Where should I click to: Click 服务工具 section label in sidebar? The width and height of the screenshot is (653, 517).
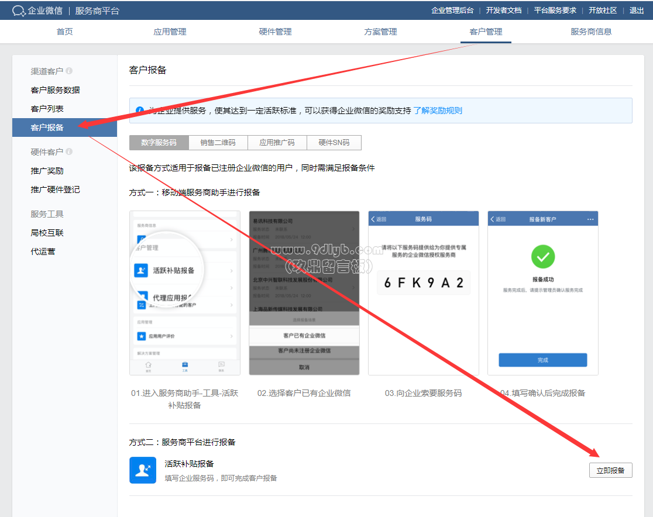click(47, 214)
